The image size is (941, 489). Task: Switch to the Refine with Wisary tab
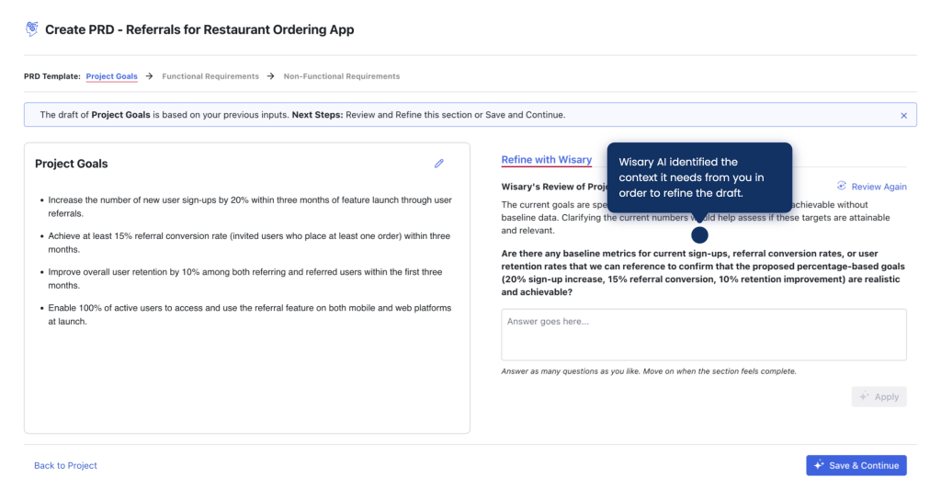546,160
